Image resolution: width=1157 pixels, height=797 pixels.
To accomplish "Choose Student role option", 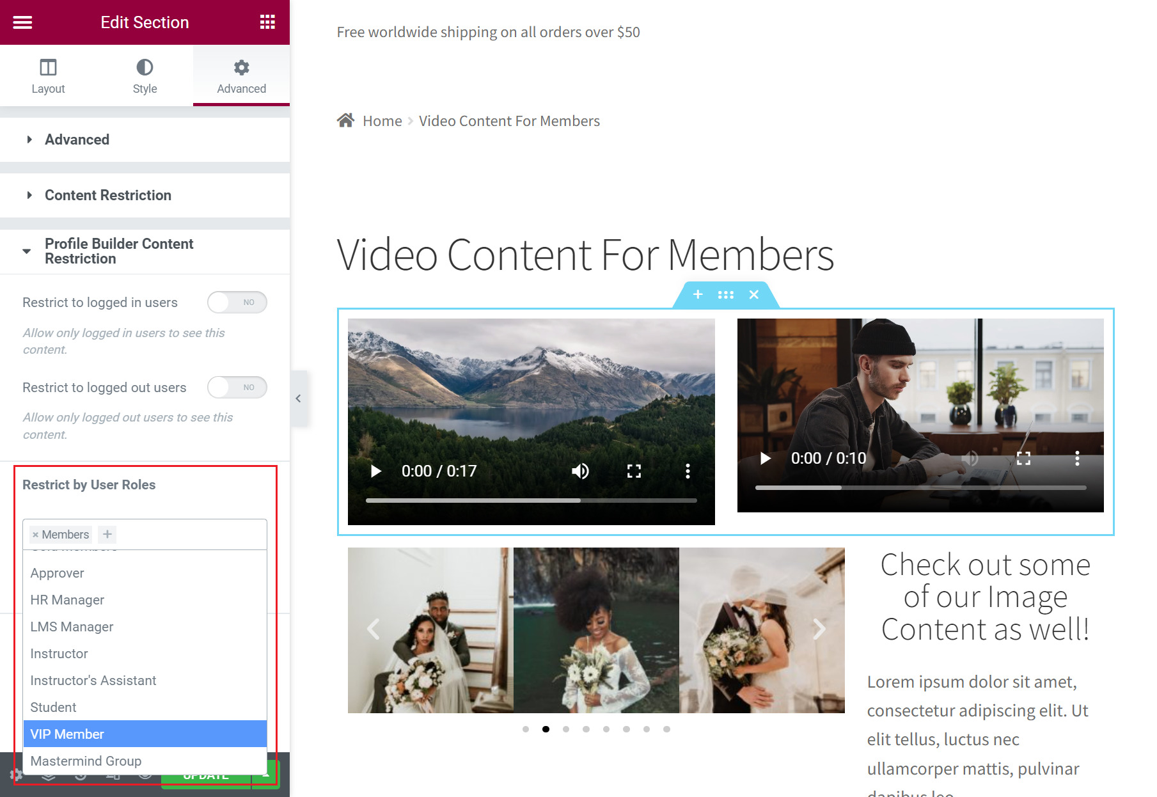I will point(145,707).
